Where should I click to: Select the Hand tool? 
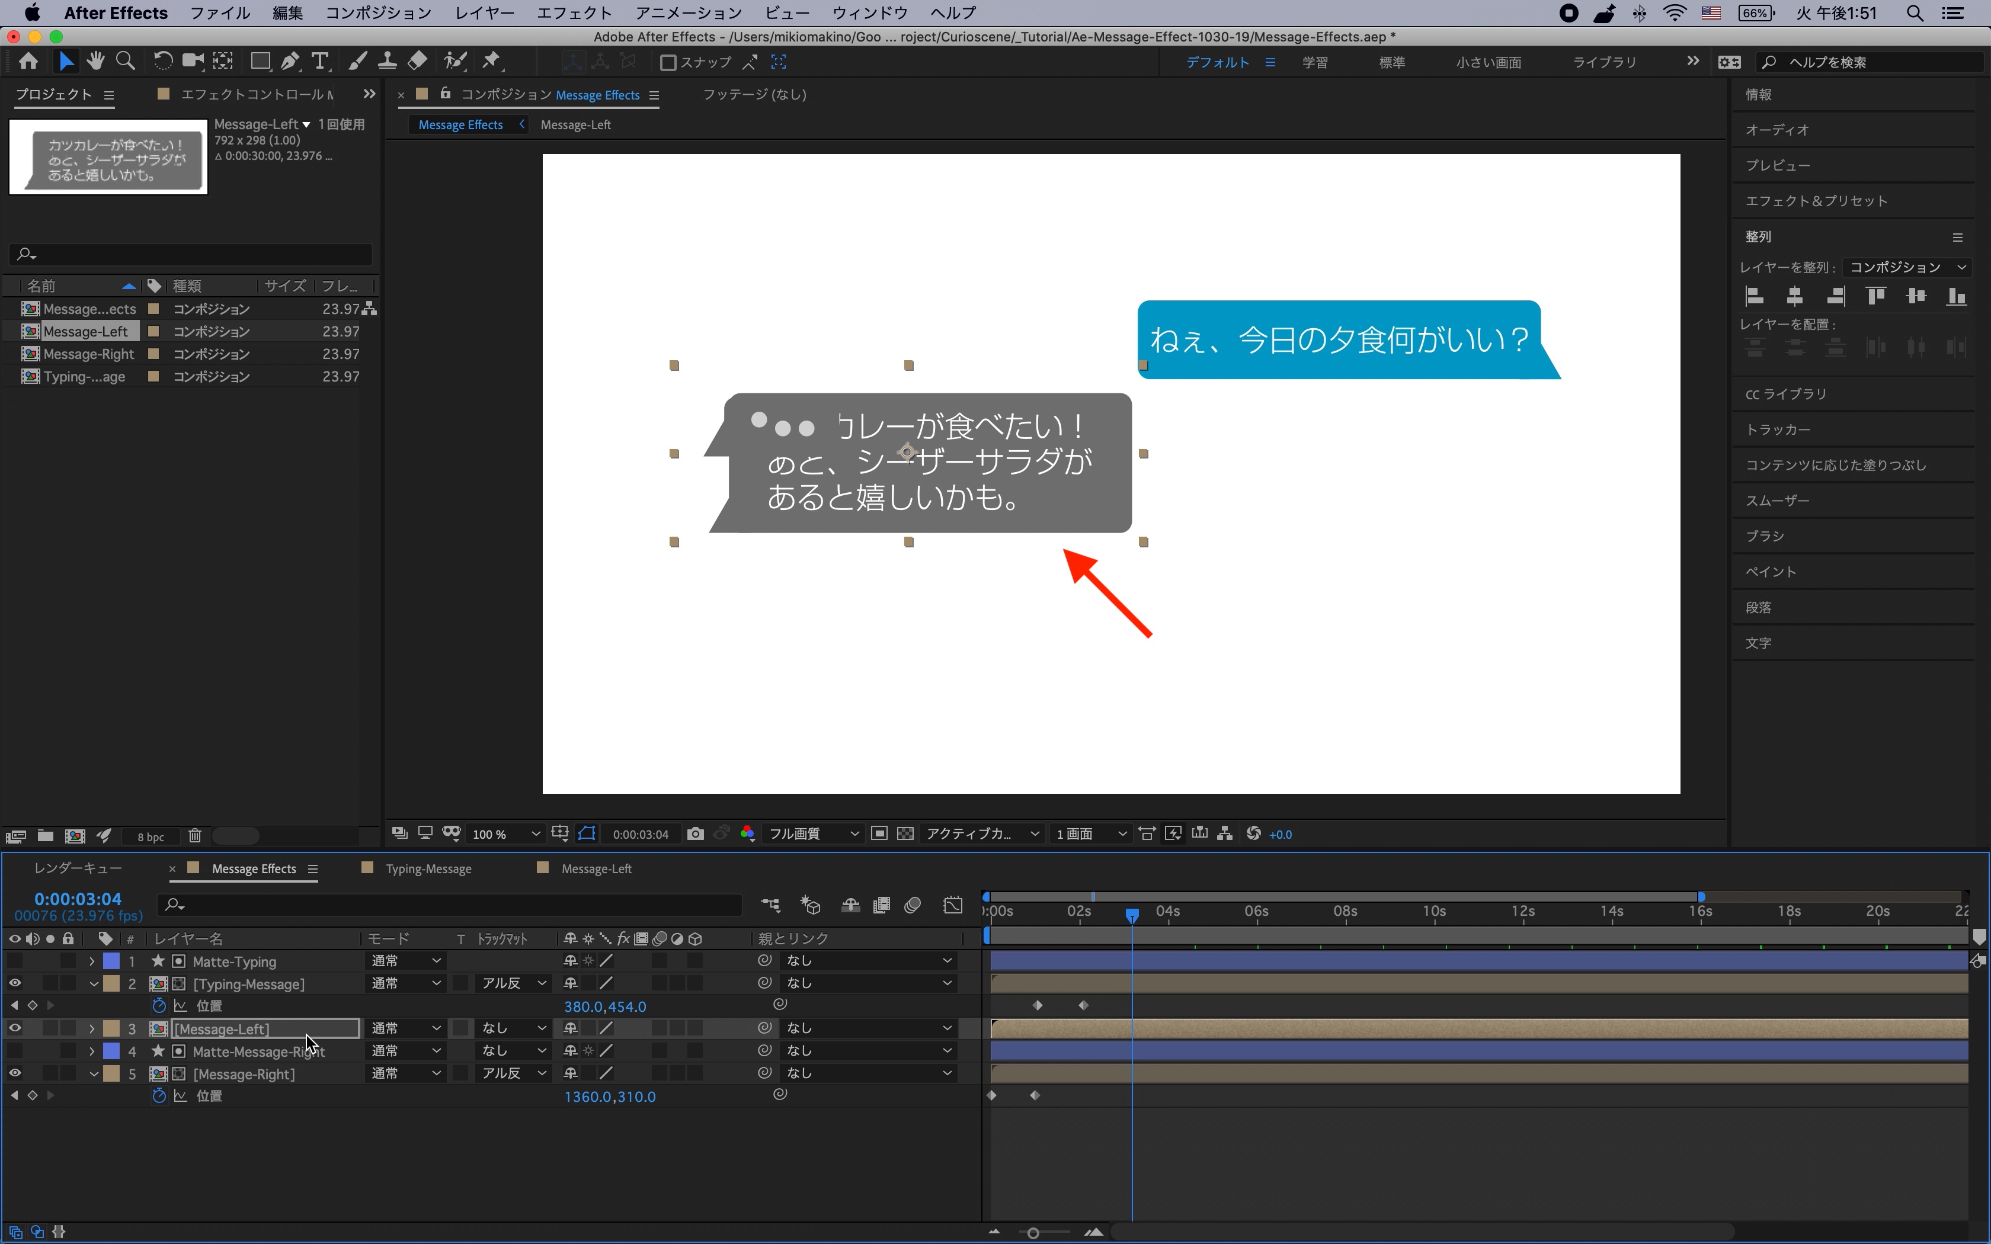[95, 61]
